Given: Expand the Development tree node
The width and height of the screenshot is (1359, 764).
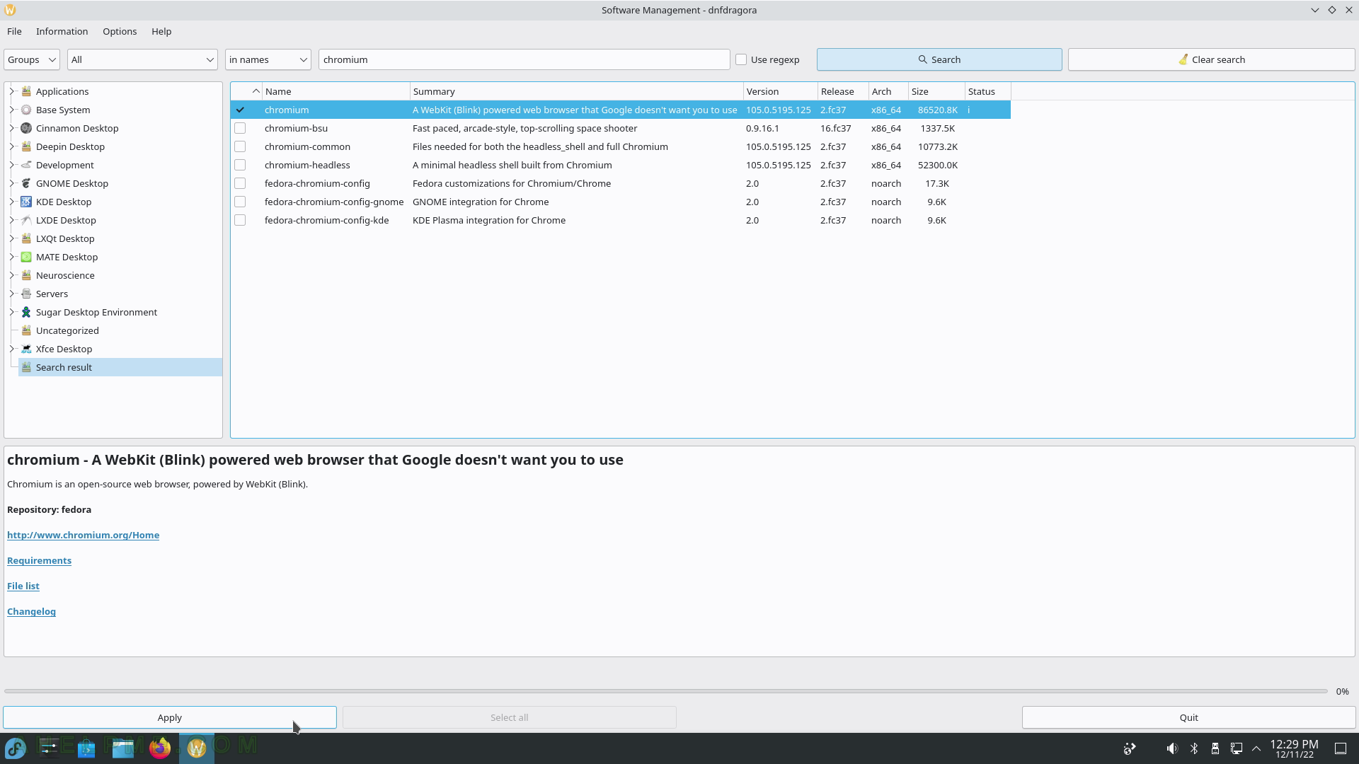Looking at the screenshot, I should click(11, 165).
